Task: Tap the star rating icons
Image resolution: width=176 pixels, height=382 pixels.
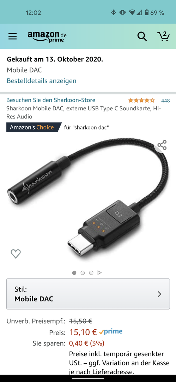Action: pos(141,100)
